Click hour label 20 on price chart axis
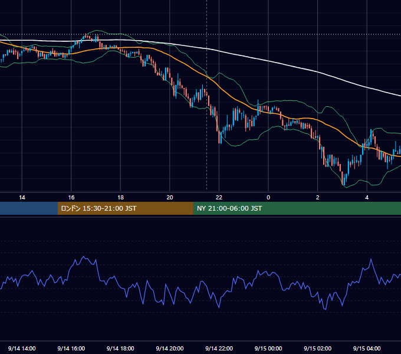401x354 pixels. (170, 198)
